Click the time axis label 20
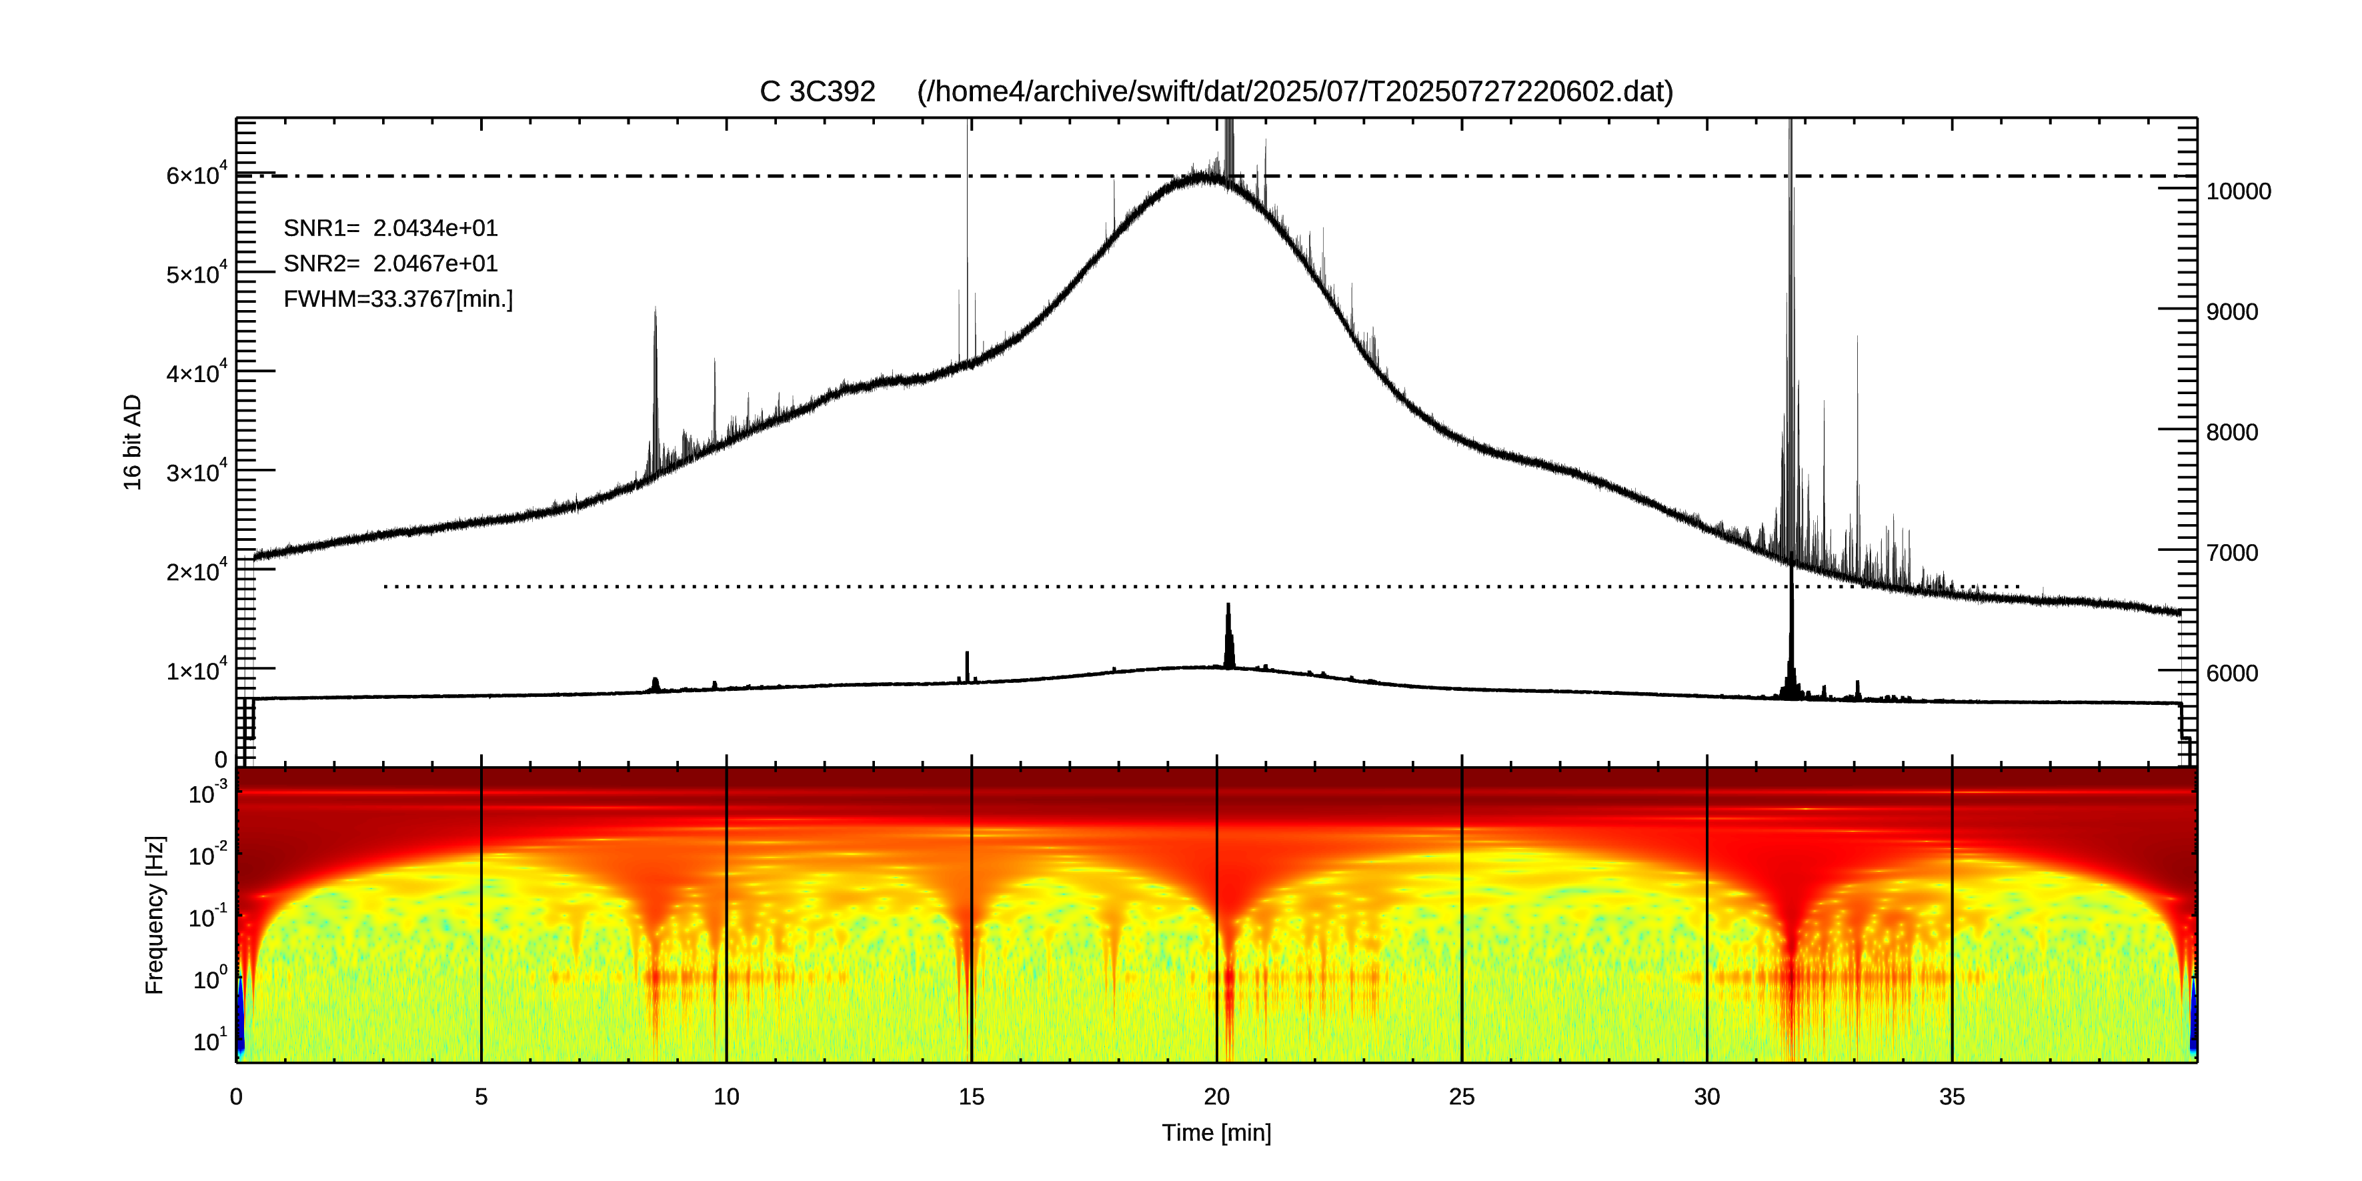Screen dimensions: 2362x1181 (1217, 1096)
